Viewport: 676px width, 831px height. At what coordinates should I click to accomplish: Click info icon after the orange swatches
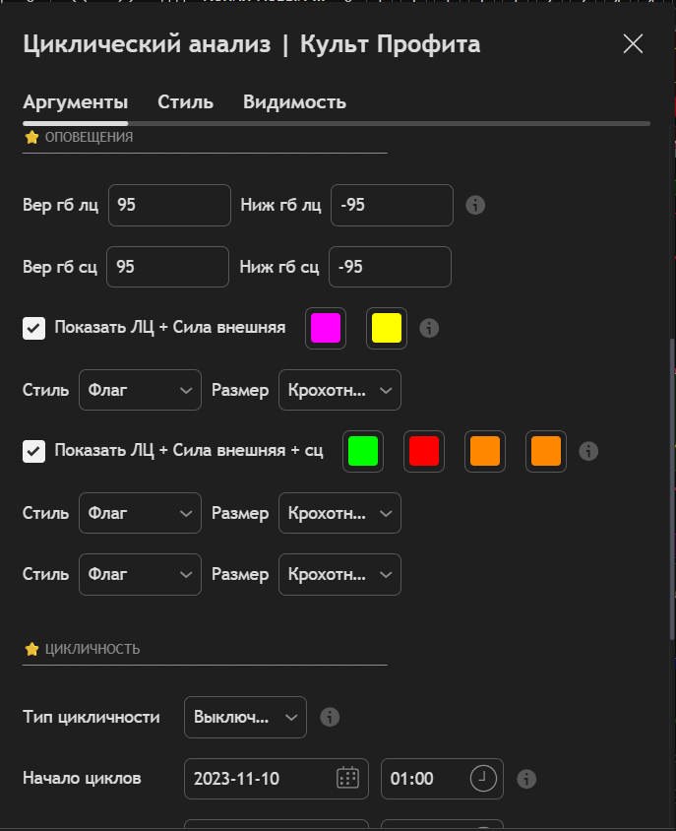click(x=588, y=451)
